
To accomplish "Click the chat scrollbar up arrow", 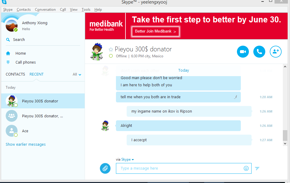I will (x=285, y=67).
